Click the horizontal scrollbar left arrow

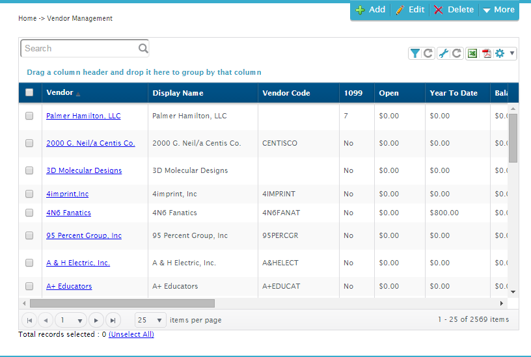click(x=24, y=303)
